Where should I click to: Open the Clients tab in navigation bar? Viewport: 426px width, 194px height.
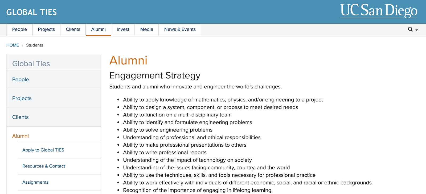click(73, 29)
